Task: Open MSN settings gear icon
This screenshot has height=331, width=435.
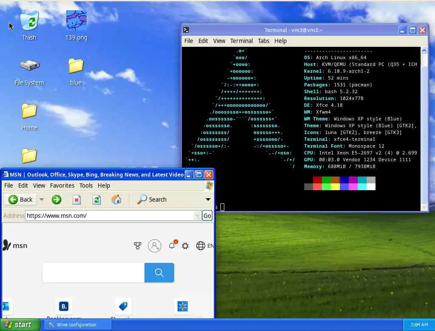Action: (x=185, y=245)
